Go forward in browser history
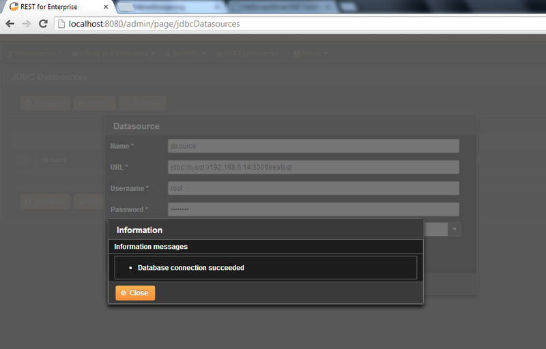 [27, 24]
